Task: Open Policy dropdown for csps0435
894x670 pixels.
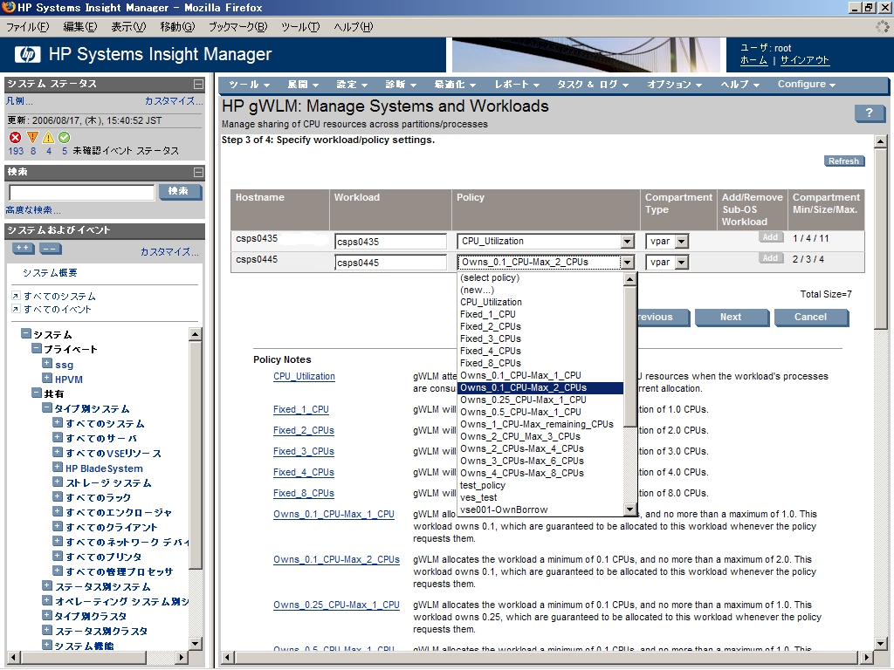Action: (x=627, y=242)
